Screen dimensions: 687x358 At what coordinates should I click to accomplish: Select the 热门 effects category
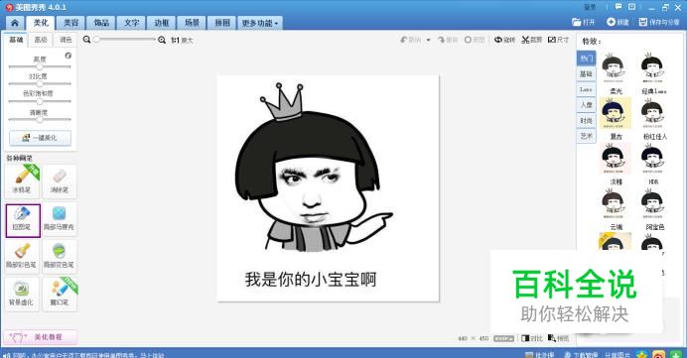pos(586,59)
